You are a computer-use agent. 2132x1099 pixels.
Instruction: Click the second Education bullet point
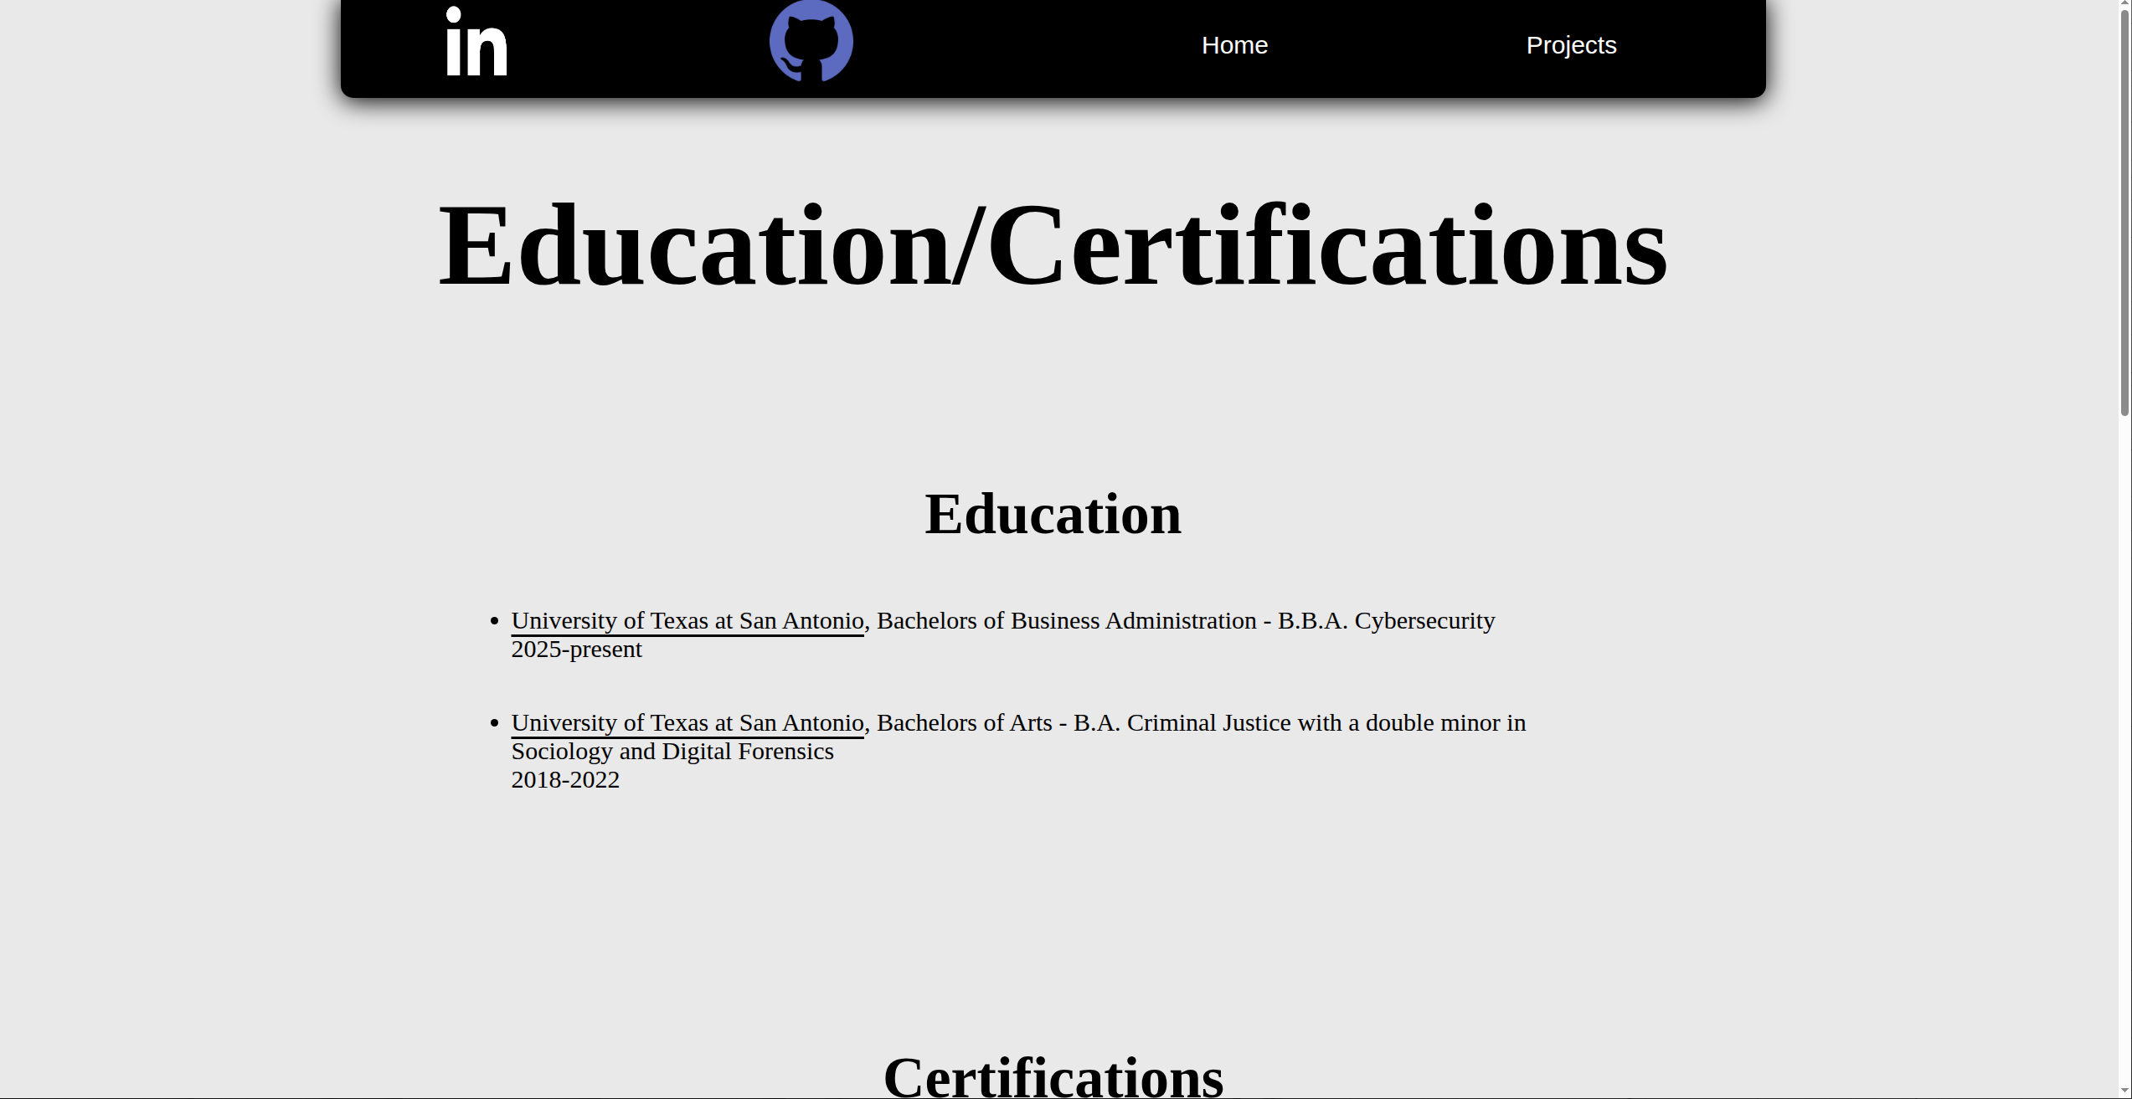tap(494, 723)
